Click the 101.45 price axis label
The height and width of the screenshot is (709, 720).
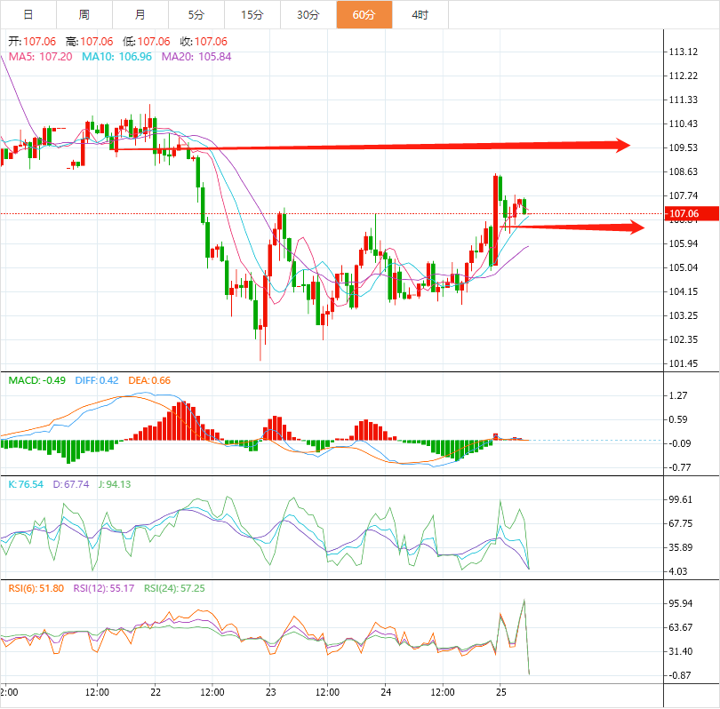(x=684, y=364)
